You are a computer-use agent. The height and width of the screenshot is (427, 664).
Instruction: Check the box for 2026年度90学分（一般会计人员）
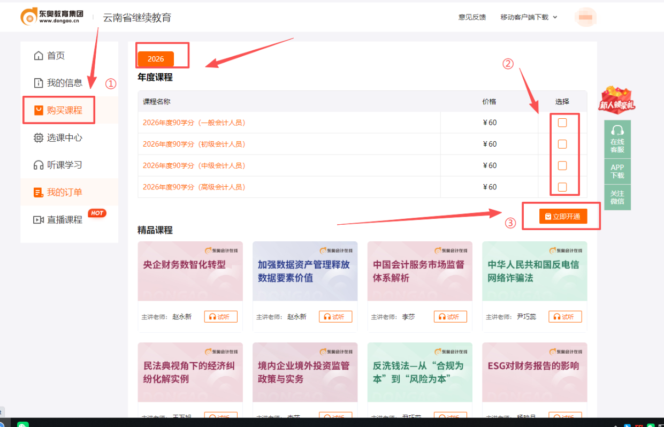[561, 122]
